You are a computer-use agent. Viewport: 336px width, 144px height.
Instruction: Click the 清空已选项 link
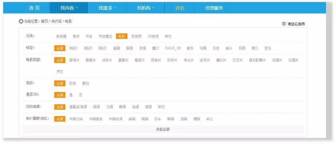[x=296, y=24]
